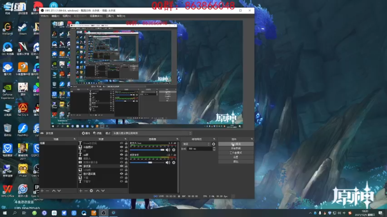Open Steam desktop shortcut
The image size is (387, 217).
[23, 29]
